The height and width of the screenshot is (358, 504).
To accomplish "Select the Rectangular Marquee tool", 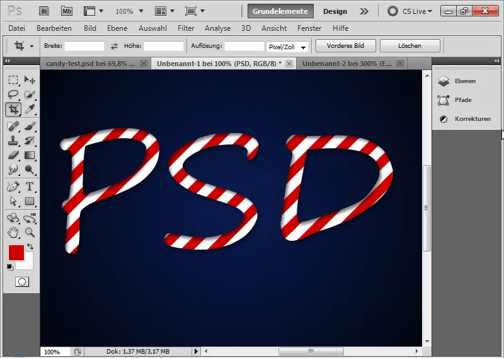I will click(x=13, y=80).
